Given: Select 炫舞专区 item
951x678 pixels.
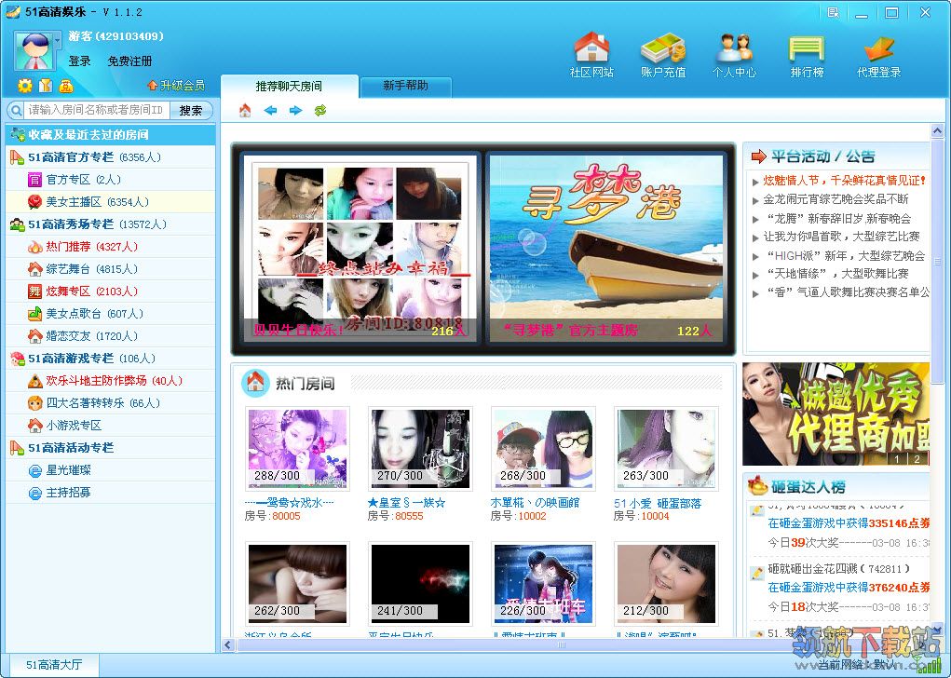Looking at the screenshot, I should [110, 292].
